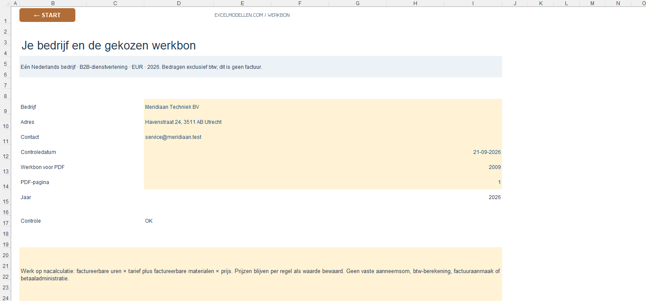This screenshot has width=646, height=301.
Task: Select column K header
Action: (541, 3)
